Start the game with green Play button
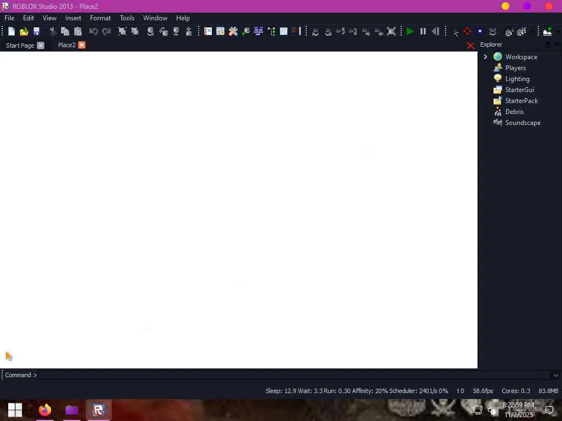Screen dimensions: 562x421 click(409, 31)
